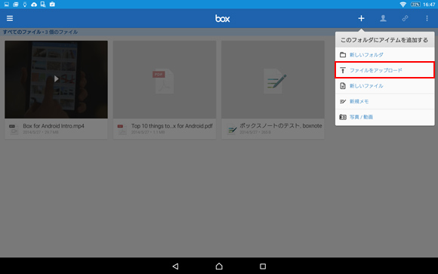438x274 pixels.
Task: Open the boxnote thumbnail preview card
Action: tap(273, 79)
